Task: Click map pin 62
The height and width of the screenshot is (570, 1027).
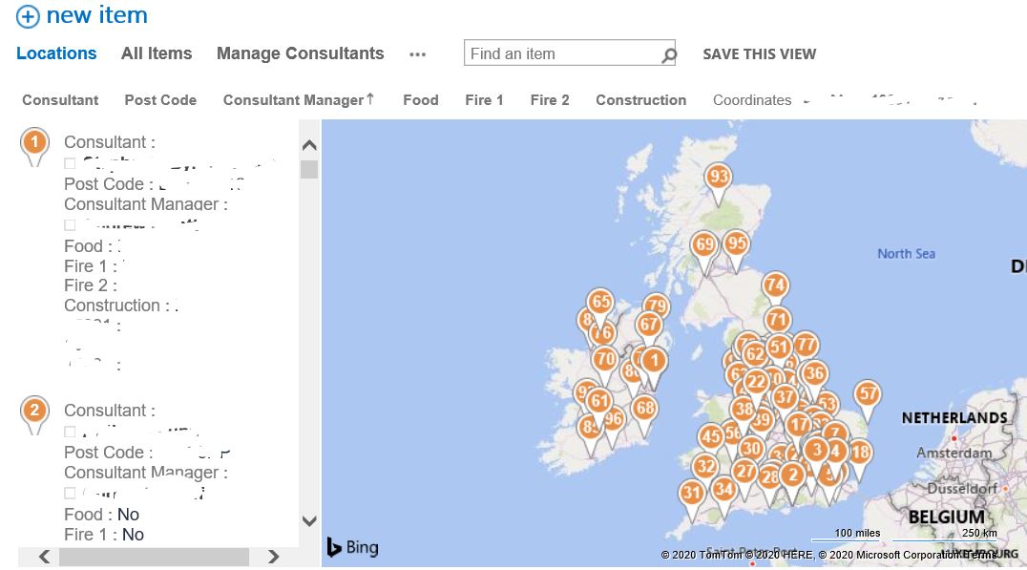Action: (x=755, y=355)
